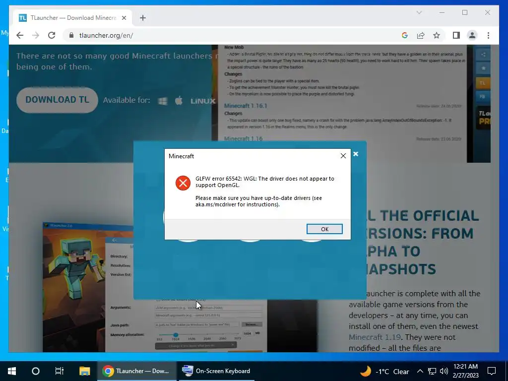Click the FB sidebar button

coord(483,97)
